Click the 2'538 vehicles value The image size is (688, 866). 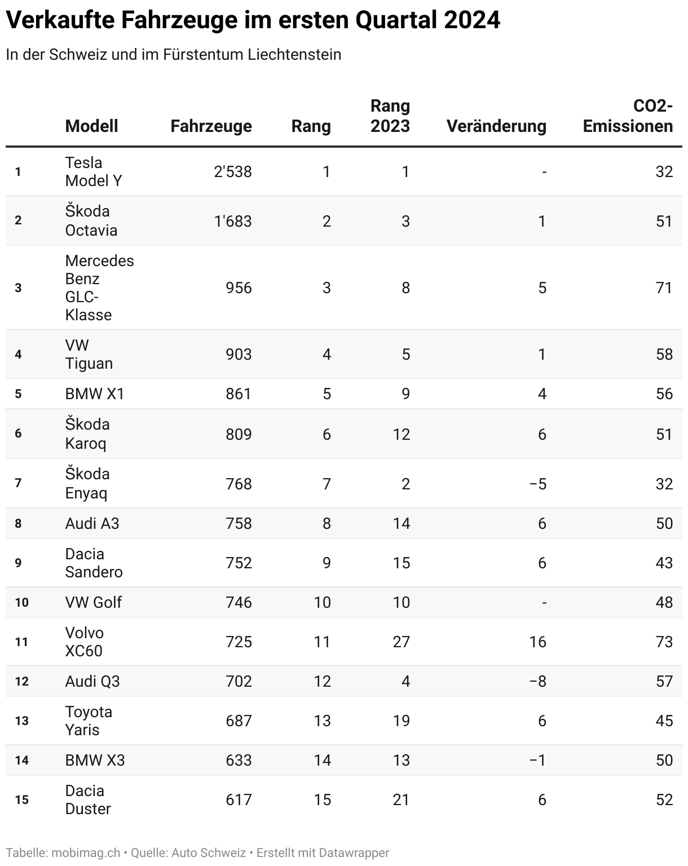coord(233,171)
